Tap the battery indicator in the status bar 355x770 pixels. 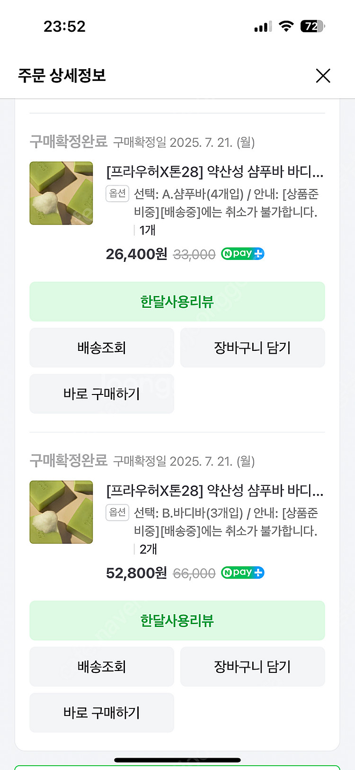tap(312, 26)
